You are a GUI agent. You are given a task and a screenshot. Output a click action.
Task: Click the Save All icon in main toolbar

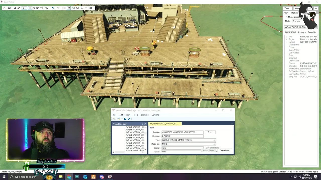(19, 8)
